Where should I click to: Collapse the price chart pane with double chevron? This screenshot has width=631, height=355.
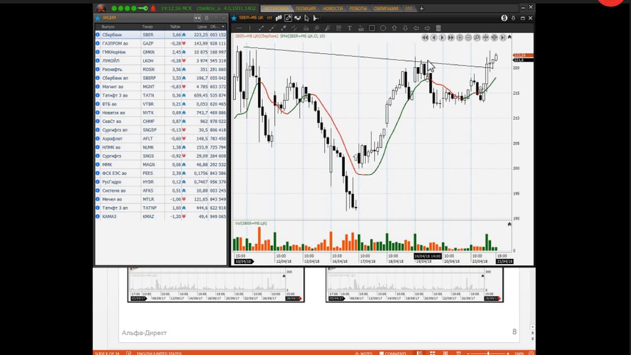coord(509,37)
